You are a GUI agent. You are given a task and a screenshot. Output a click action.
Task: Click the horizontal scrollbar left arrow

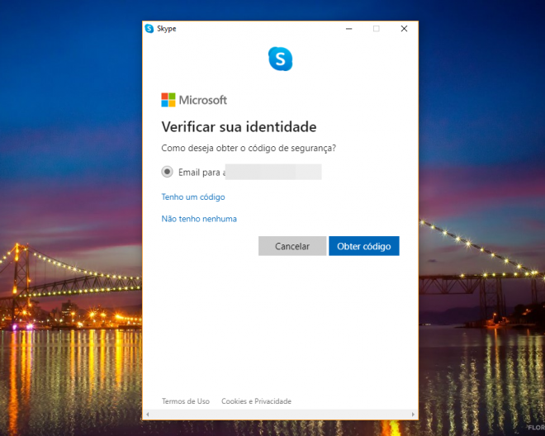click(148, 414)
